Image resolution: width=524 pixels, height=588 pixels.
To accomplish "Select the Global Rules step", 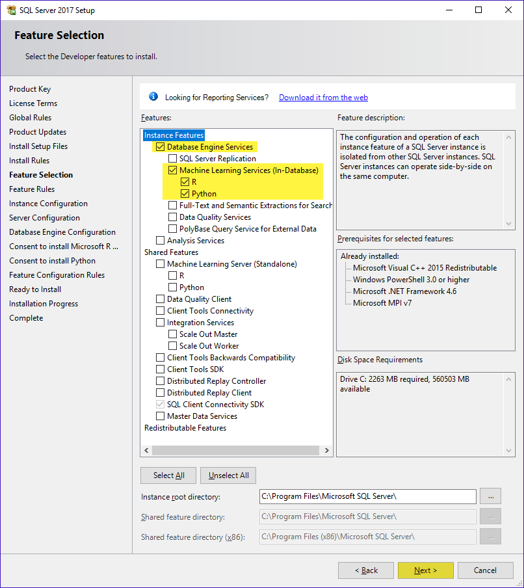I will click(x=30, y=117).
